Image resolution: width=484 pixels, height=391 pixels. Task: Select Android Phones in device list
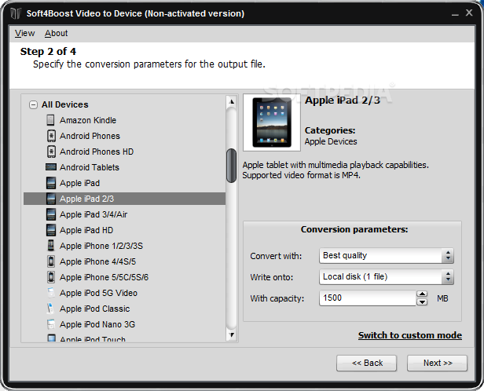point(90,136)
